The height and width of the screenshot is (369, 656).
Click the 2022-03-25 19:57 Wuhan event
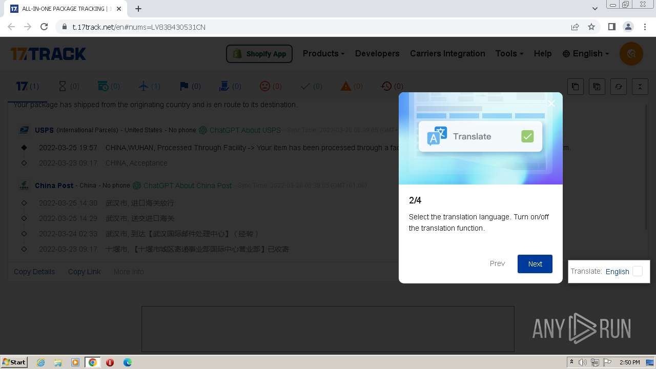click(x=304, y=148)
